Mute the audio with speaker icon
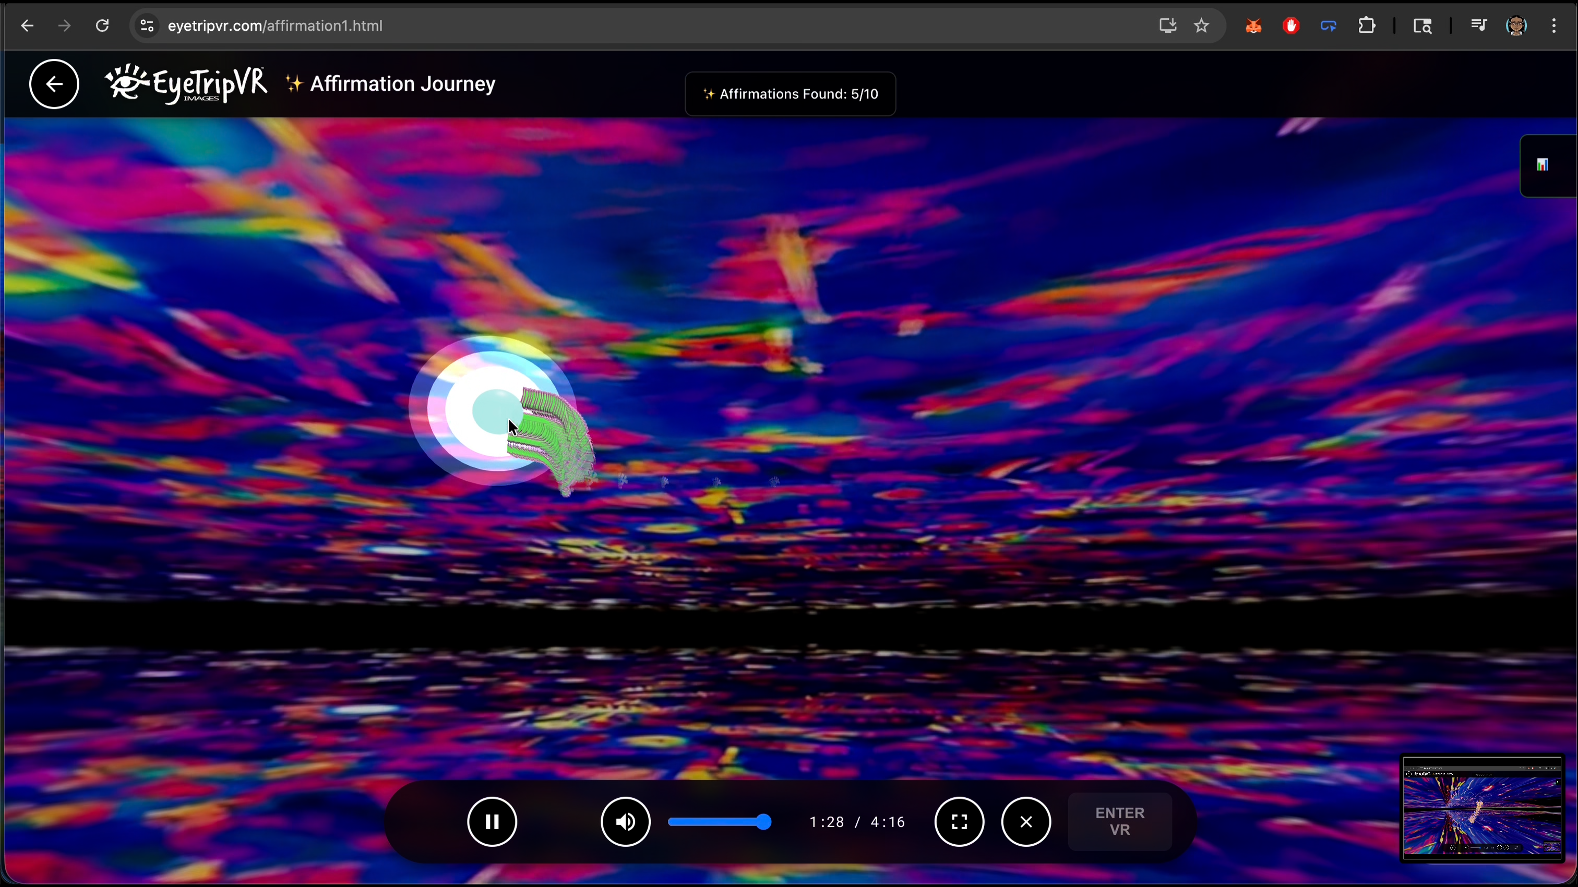The width and height of the screenshot is (1578, 887). click(x=625, y=821)
